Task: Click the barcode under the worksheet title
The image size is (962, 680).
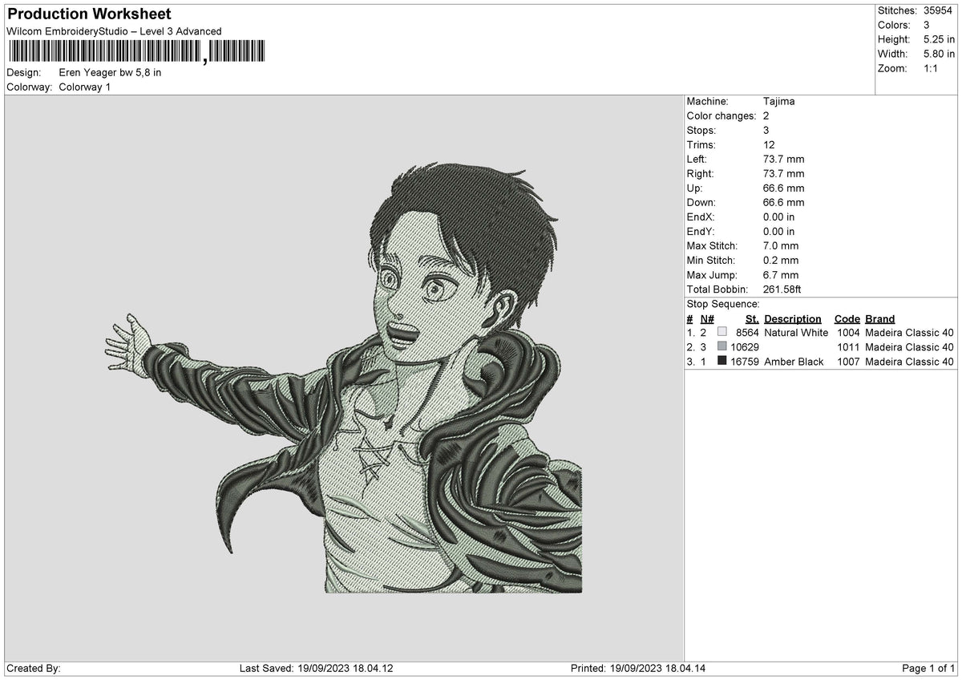Action: pyautogui.click(x=135, y=52)
